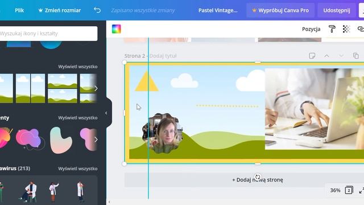Click the Dodaj tytuł page title field
Image resolution: width=364 pixels, height=205 pixels.
163,56
